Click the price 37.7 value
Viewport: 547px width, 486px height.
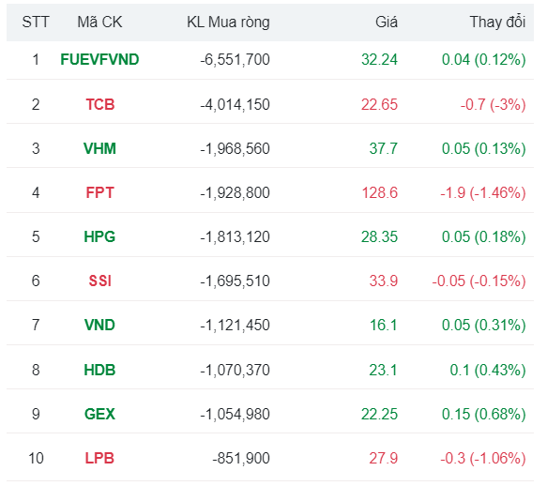(384, 148)
